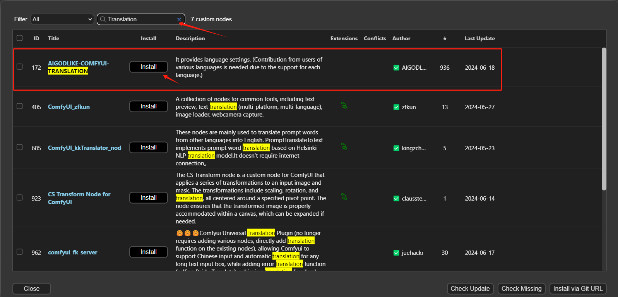Click the zfkun author name

pos(409,107)
